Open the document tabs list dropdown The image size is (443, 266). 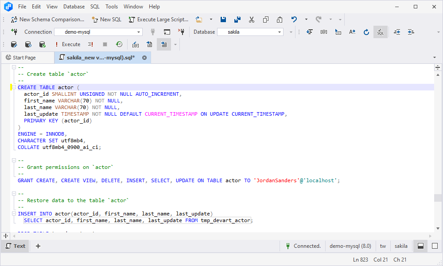[435, 57]
